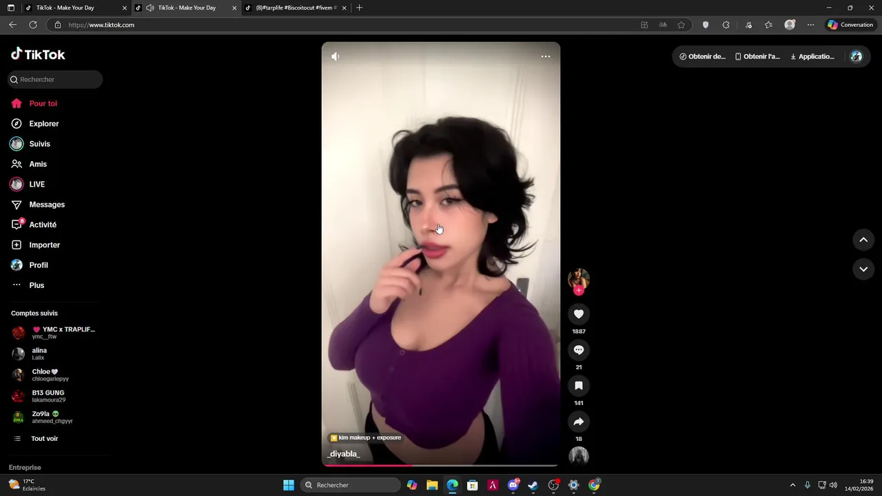
Task: Open Messages in the sidebar
Action: pyautogui.click(x=47, y=205)
